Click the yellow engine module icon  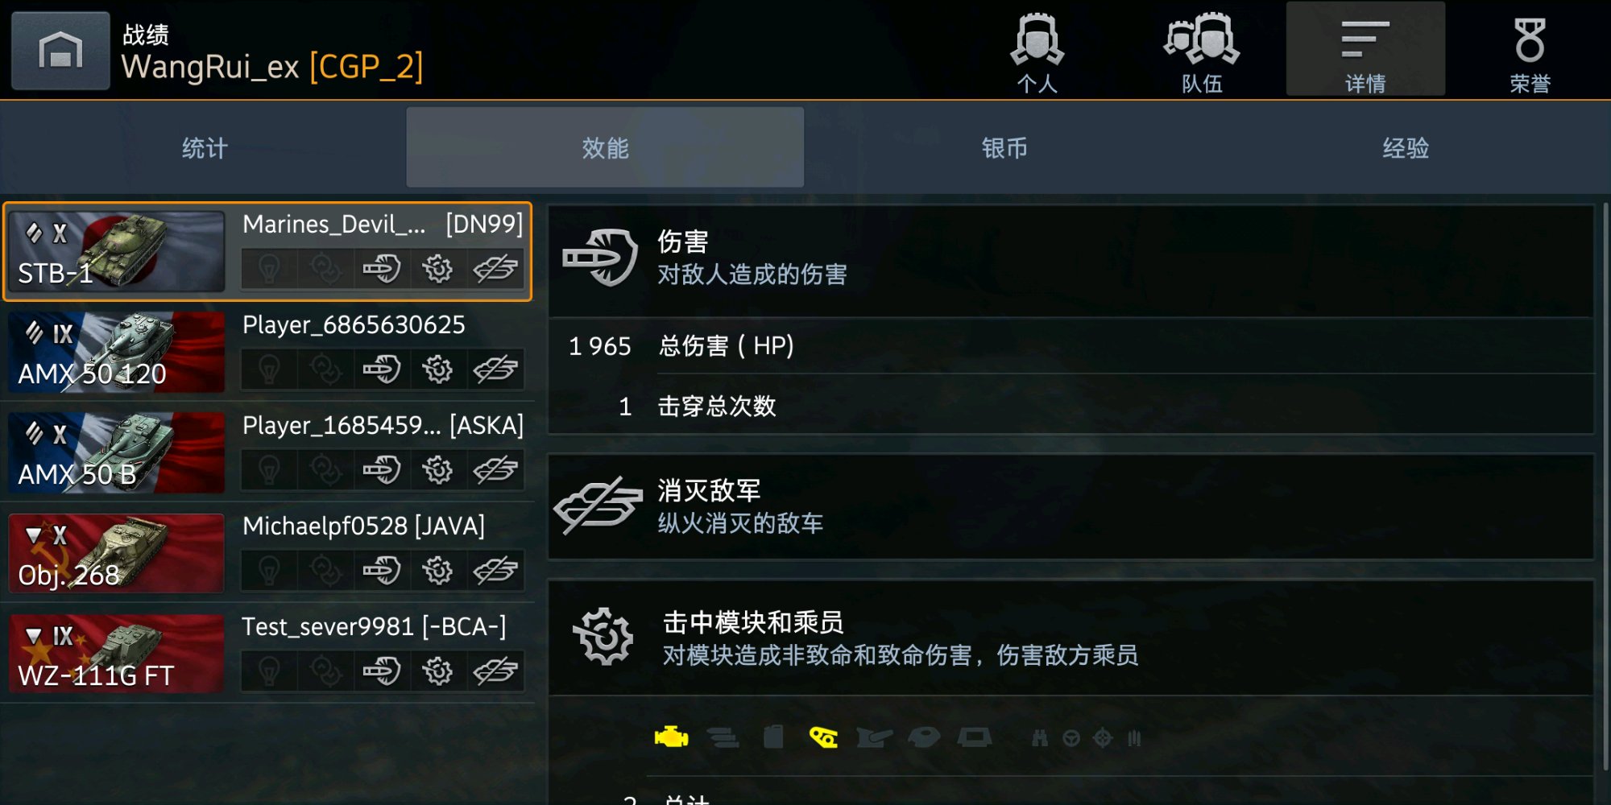pyautogui.click(x=671, y=737)
